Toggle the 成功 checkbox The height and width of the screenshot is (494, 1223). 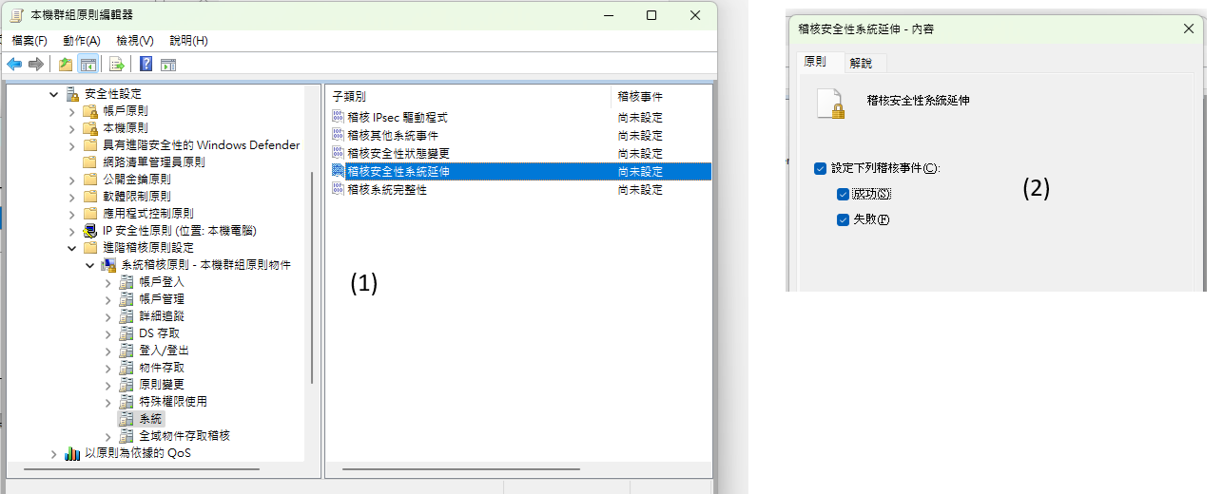(843, 194)
